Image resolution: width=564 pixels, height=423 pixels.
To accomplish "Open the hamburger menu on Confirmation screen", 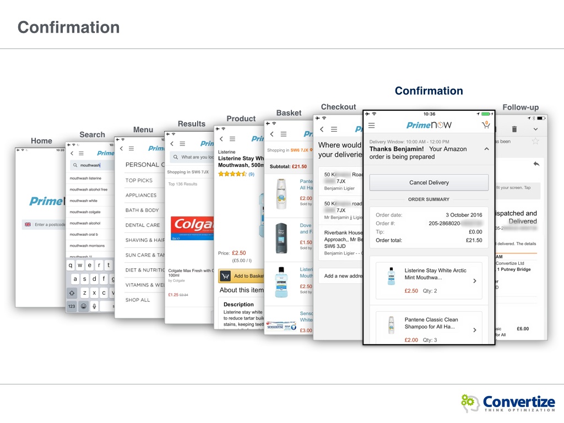I will pos(372,125).
